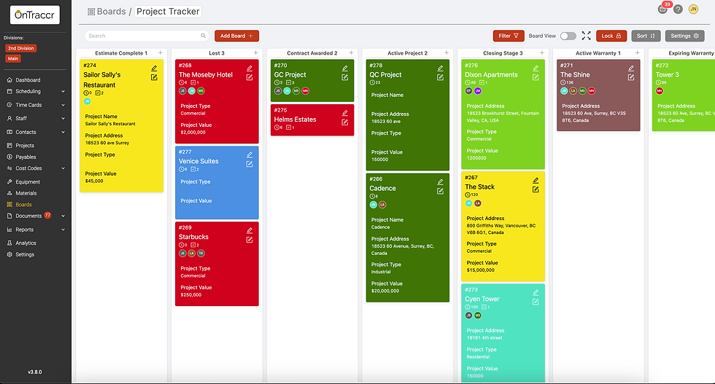Click the pencil edit icon on The Shine card
715x384 pixels.
(x=630, y=68)
